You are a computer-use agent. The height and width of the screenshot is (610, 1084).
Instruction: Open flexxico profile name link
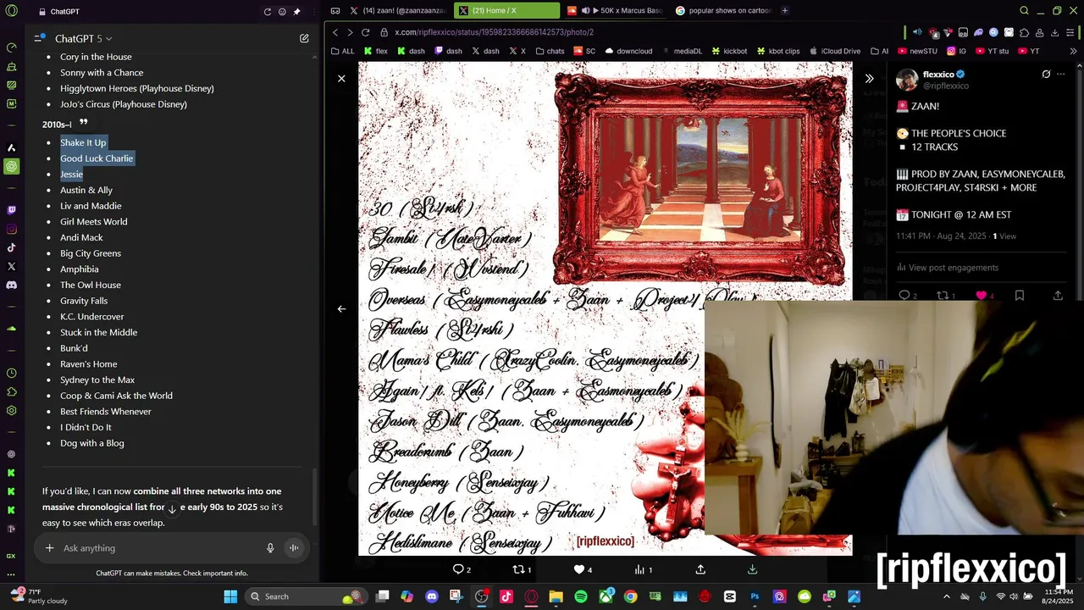point(938,75)
